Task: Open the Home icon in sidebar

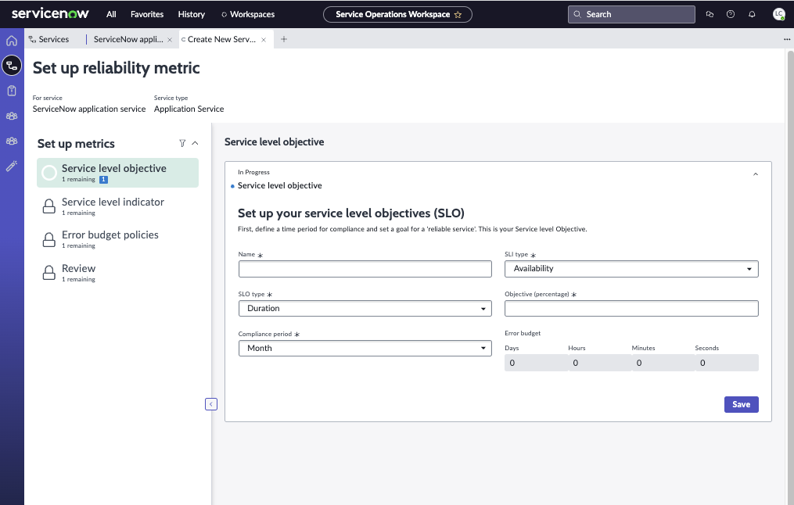Action: (x=12, y=41)
